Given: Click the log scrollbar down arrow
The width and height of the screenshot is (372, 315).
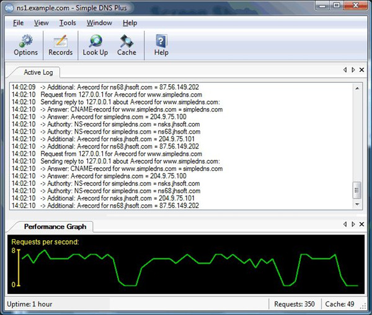Looking at the screenshot, I should pos(356,204).
